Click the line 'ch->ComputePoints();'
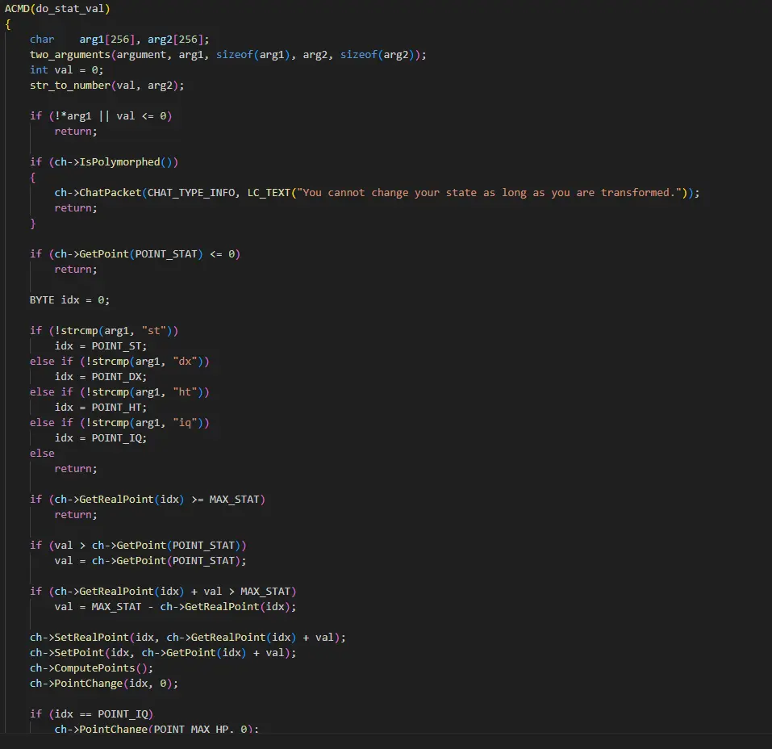772x749 pixels. pos(92,667)
